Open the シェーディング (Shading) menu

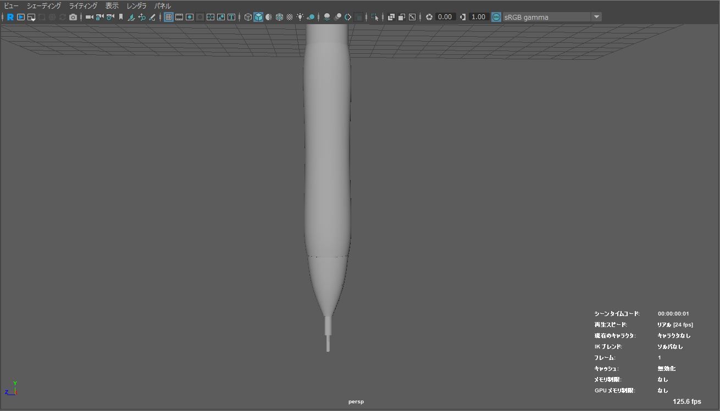pyautogui.click(x=44, y=5)
